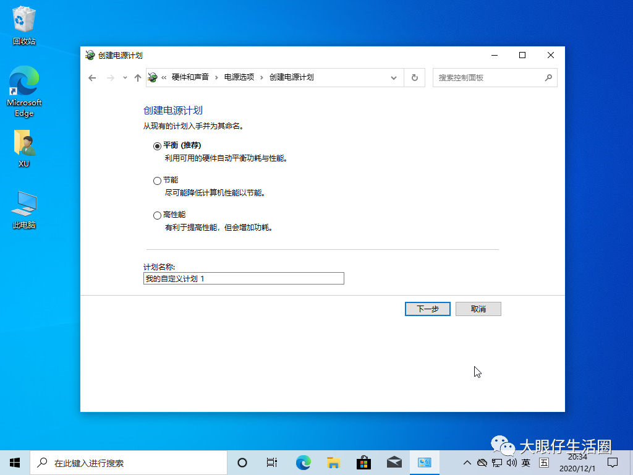Screen dimensions: 633x475
Task: Open the 硬件和声音 breadcrumb
Action: click(190, 77)
